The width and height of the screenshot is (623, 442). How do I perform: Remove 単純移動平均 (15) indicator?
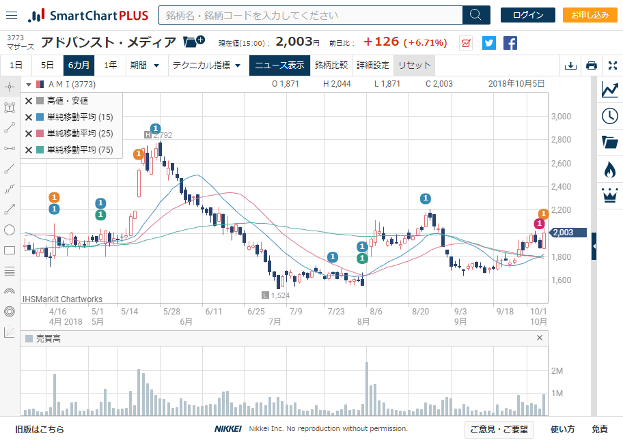coord(28,117)
